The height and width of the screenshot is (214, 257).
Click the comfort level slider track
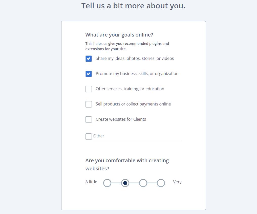(134, 183)
